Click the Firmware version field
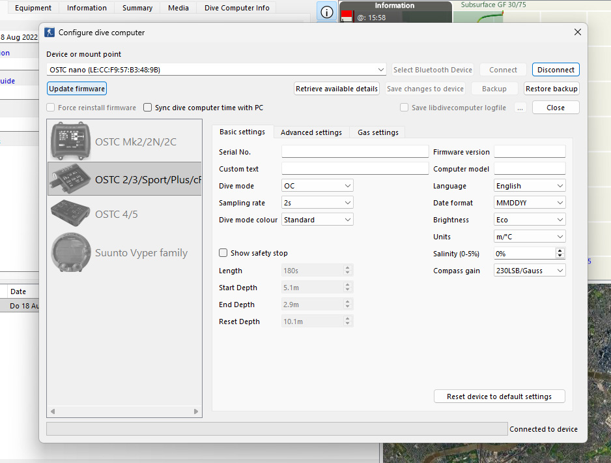Viewport: 611px width, 463px height. coord(530,152)
